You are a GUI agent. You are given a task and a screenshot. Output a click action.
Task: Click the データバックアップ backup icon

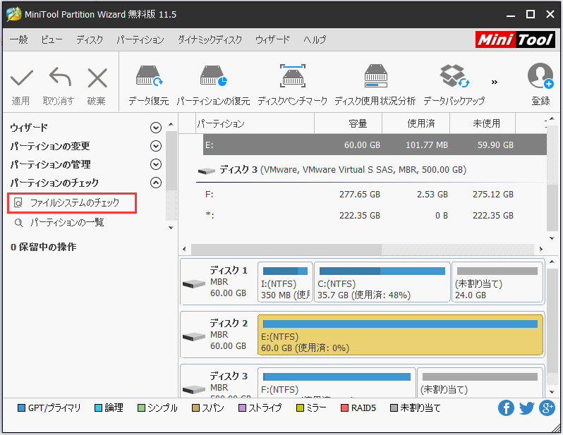pyautogui.click(x=454, y=78)
